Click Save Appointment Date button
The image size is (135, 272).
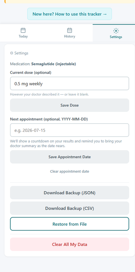click(x=70, y=157)
